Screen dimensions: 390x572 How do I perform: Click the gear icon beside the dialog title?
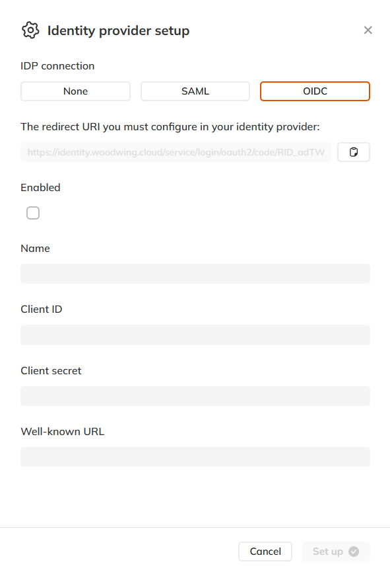click(x=30, y=30)
